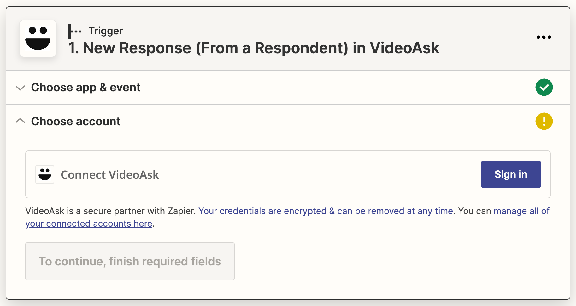Screen dimensions: 576x306
Task: Click the New Response step title
Action: click(x=253, y=48)
